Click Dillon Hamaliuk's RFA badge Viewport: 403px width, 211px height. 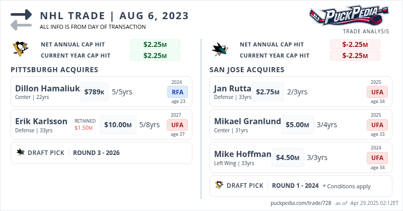pos(177,92)
